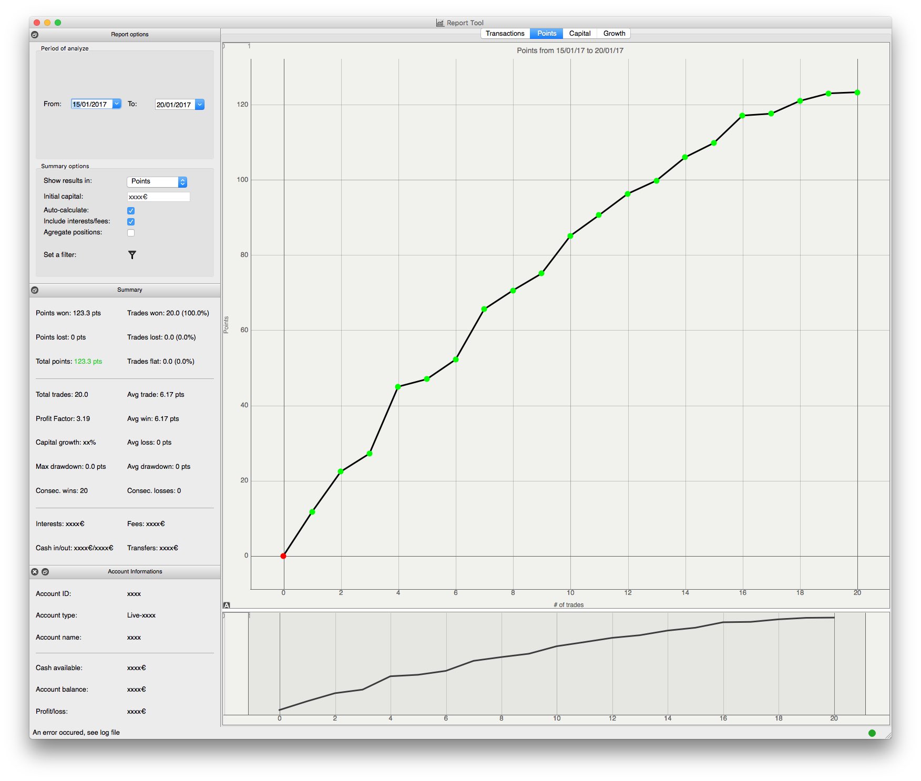The height and width of the screenshot is (781, 921).
Task: Click 'Trades lost: 0.0 (0.0%)' text
Action: [x=161, y=337]
